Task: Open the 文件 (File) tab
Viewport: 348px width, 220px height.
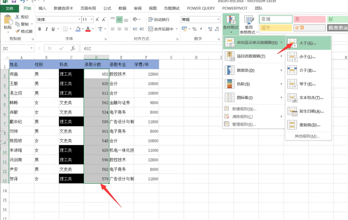Action: tap(9, 8)
